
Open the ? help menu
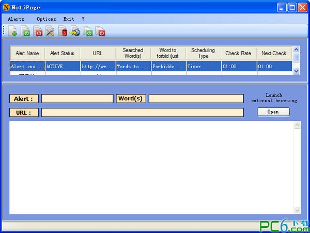coord(83,19)
